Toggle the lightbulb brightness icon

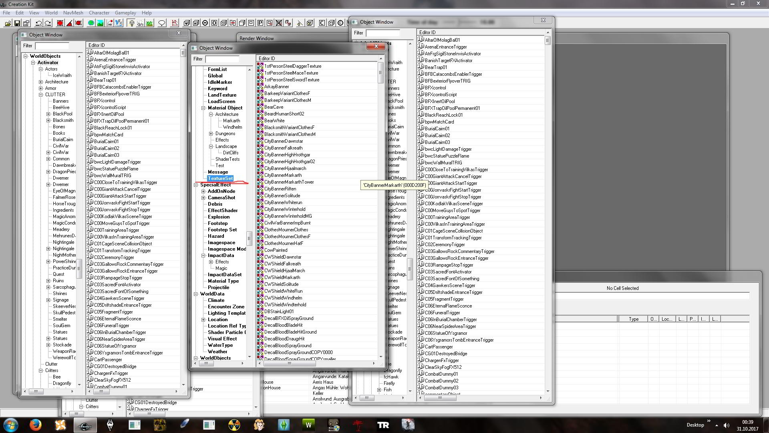tap(131, 23)
